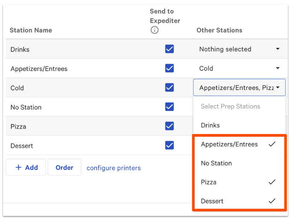Select Drinks in the dropdown list
The width and height of the screenshot is (291, 219).
[211, 125]
